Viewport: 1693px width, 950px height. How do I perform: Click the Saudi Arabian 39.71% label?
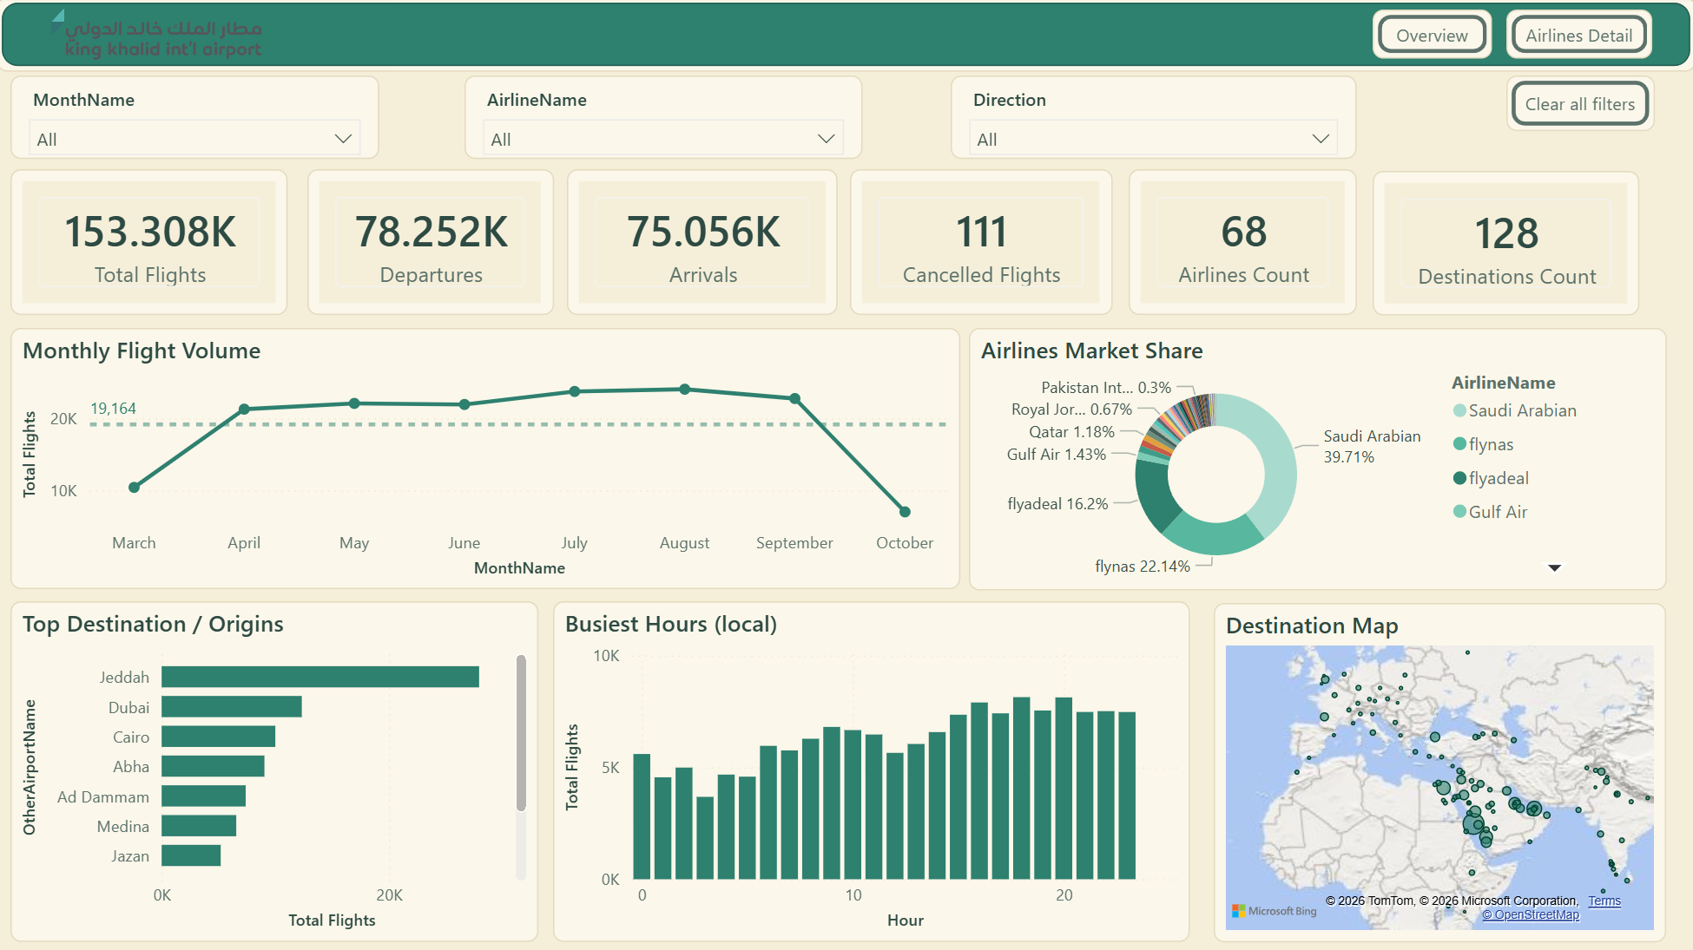point(1372,446)
